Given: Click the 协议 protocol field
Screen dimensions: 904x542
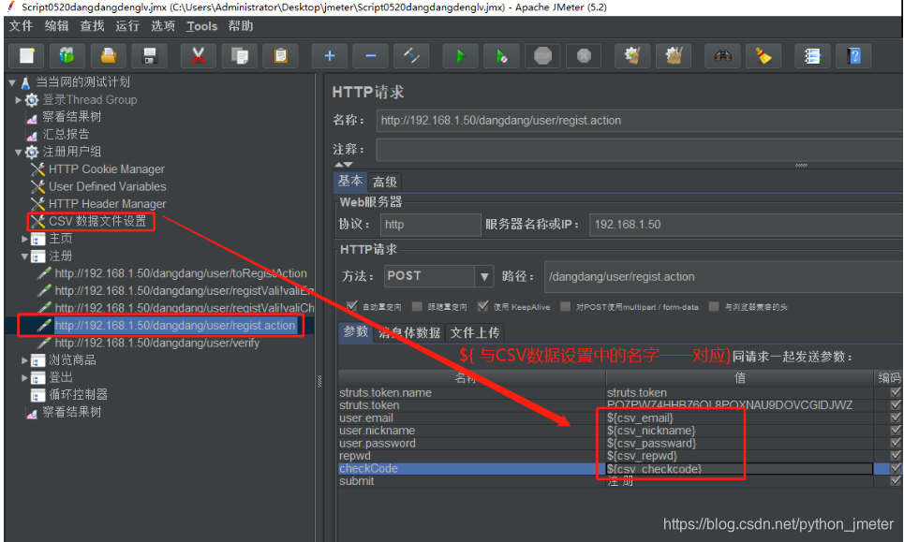Looking at the screenshot, I should click(x=430, y=225).
